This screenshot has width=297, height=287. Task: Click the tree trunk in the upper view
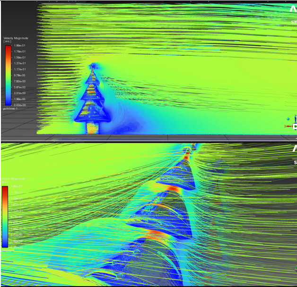point(93,128)
